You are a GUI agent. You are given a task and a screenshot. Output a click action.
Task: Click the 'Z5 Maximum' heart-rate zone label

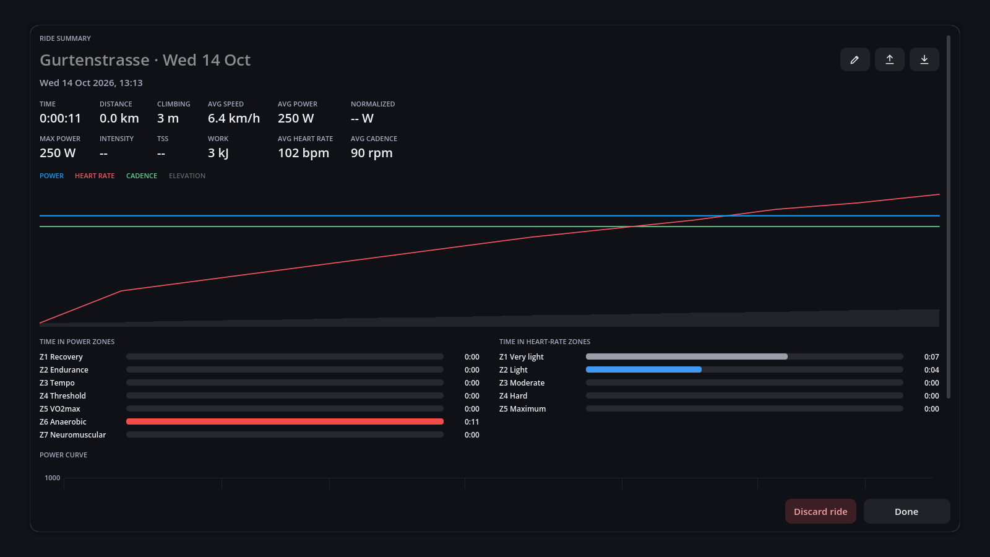(522, 409)
